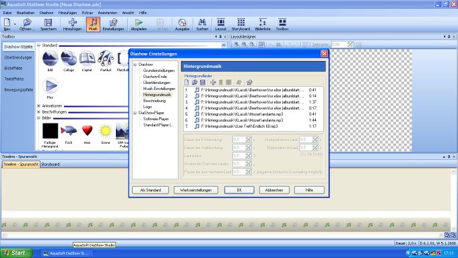Viewport: 458px width, 258px height.
Task: Open the Bearbeiten menu
Action: [26, 13]
